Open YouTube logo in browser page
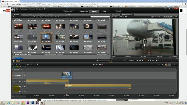The width and height of the screenshot is (187, 105). (6, 10)
